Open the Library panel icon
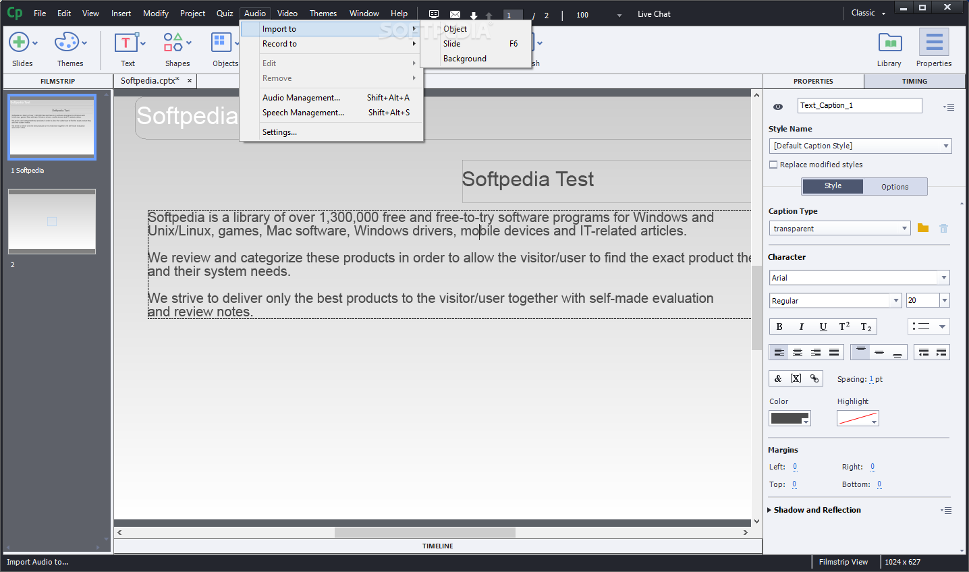969x572 pixels. [890, 42]
